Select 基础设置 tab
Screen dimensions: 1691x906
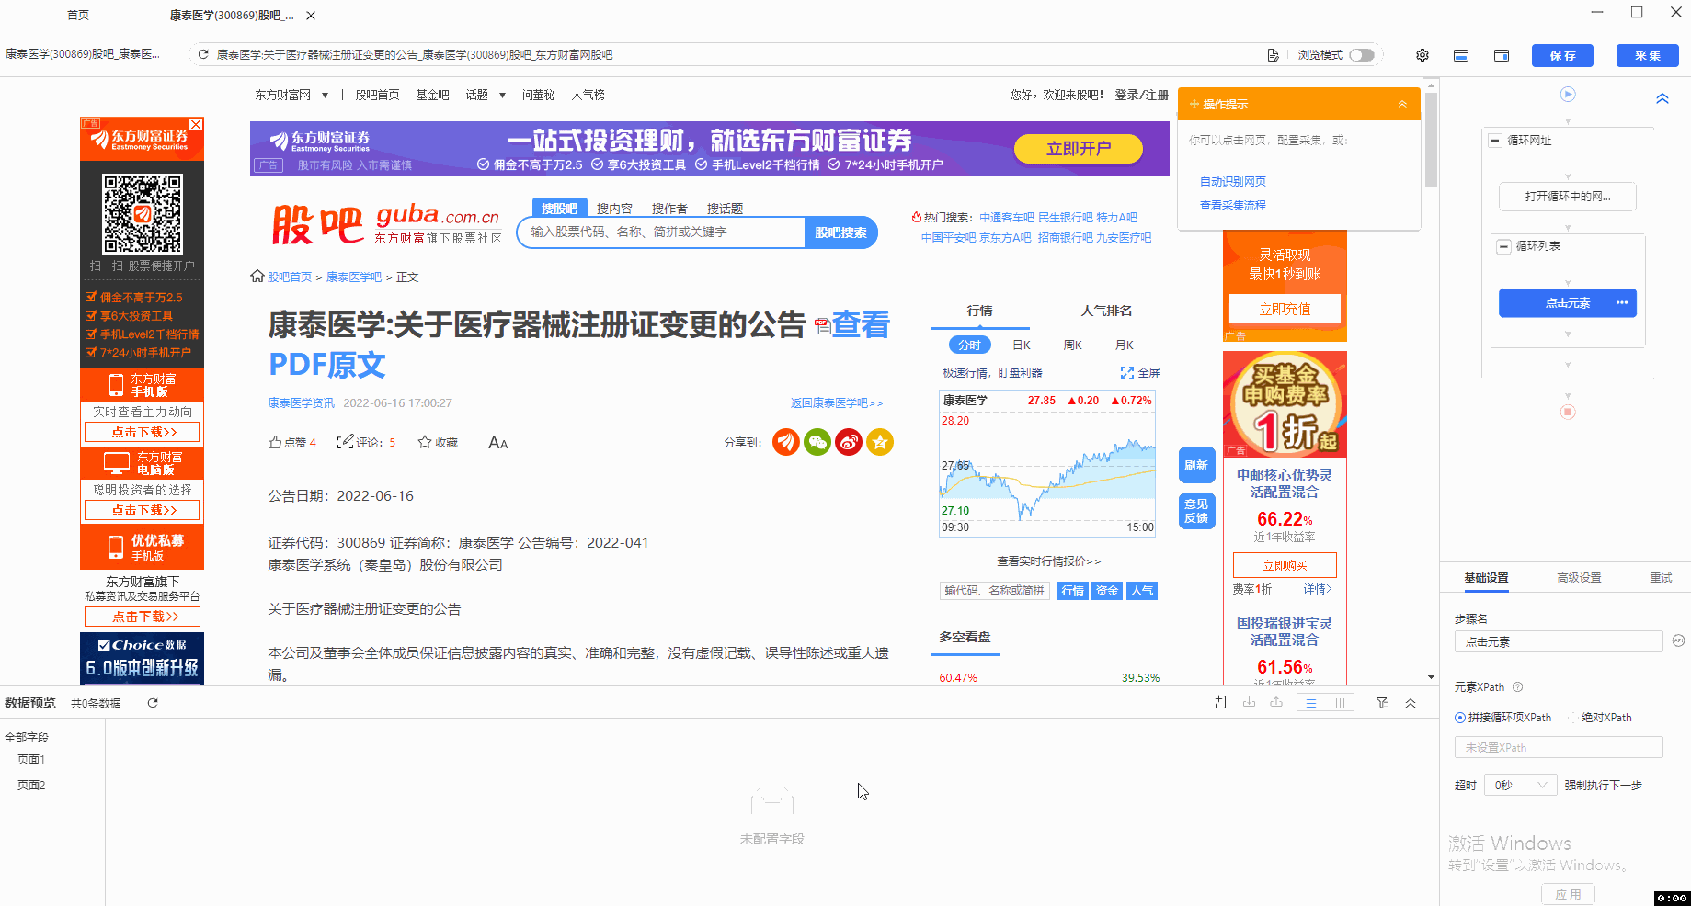point(1486,578)
